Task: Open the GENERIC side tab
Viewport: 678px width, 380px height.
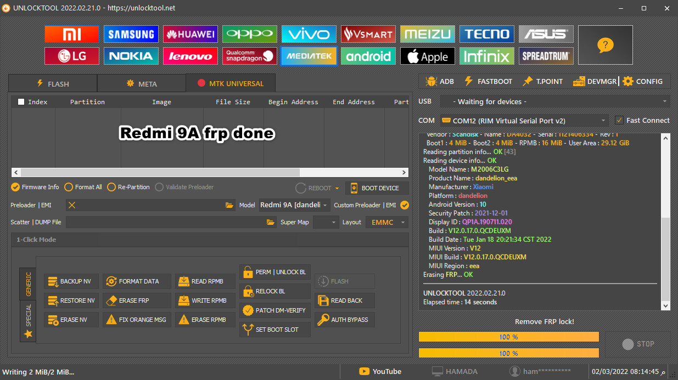Action: 28,283
